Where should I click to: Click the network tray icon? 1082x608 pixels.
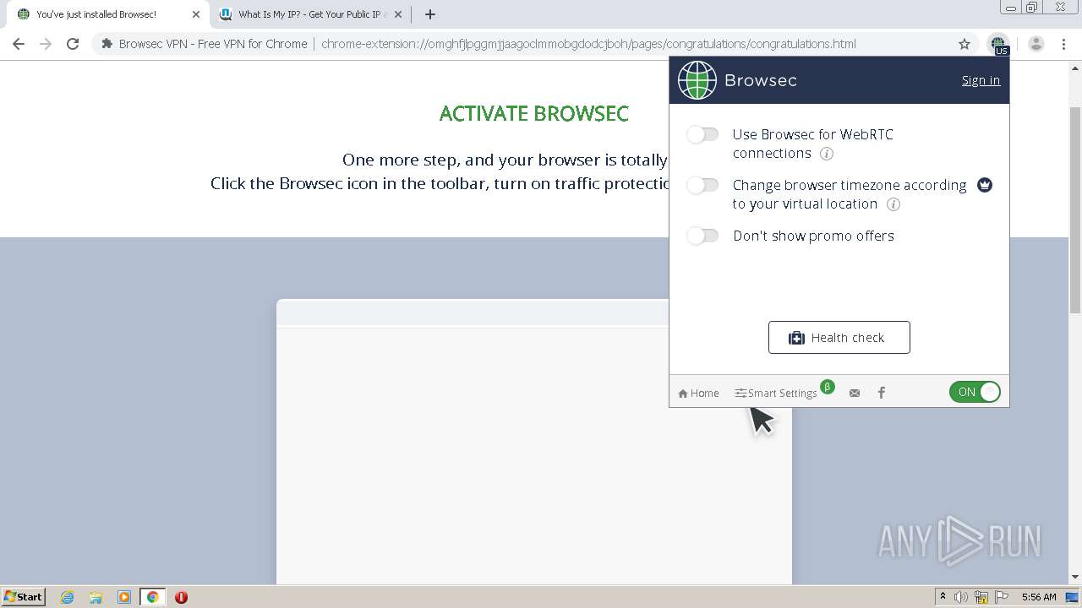pos(981,597)
